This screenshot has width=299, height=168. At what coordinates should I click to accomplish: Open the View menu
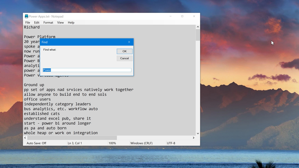click(60, 22)
